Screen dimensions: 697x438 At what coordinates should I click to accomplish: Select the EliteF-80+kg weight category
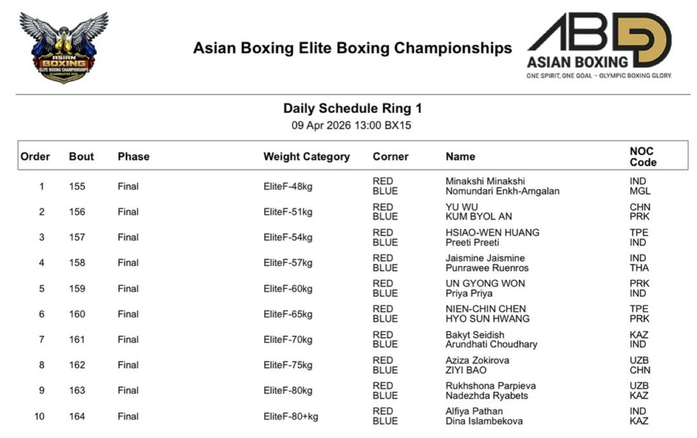(291, 416)
